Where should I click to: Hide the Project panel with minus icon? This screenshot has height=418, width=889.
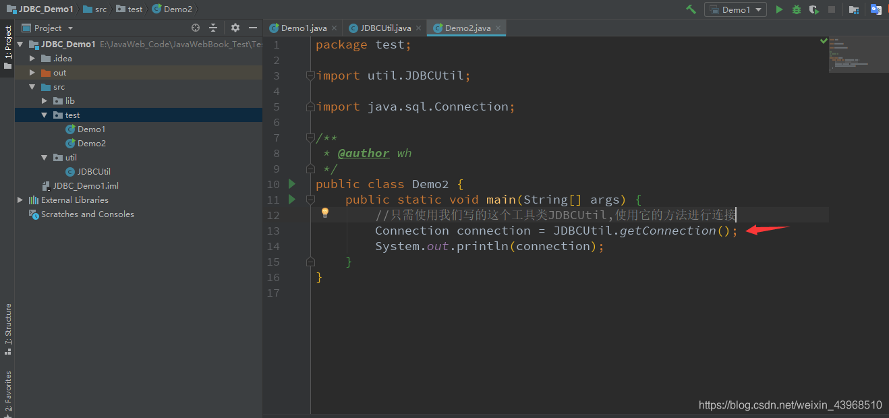click(x=253, y=28)
